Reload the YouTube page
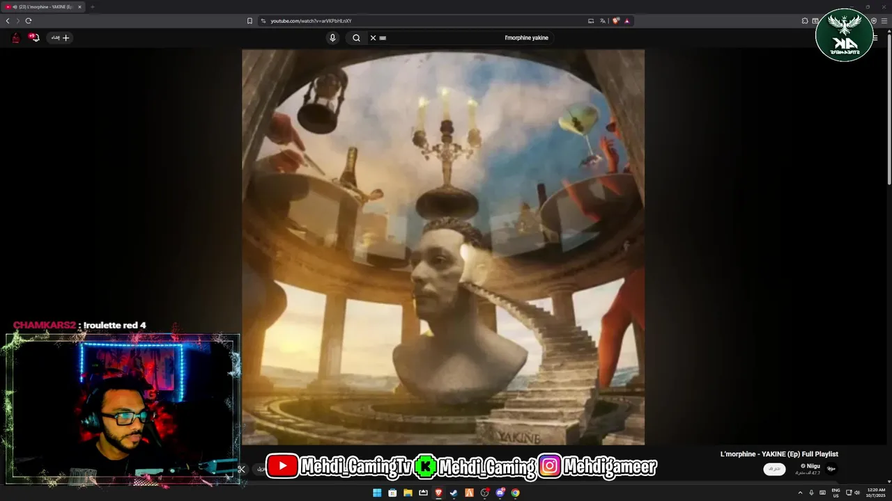The width and height of the screenshot is (892, 501). pyautogui.click(x=28, y=21)
